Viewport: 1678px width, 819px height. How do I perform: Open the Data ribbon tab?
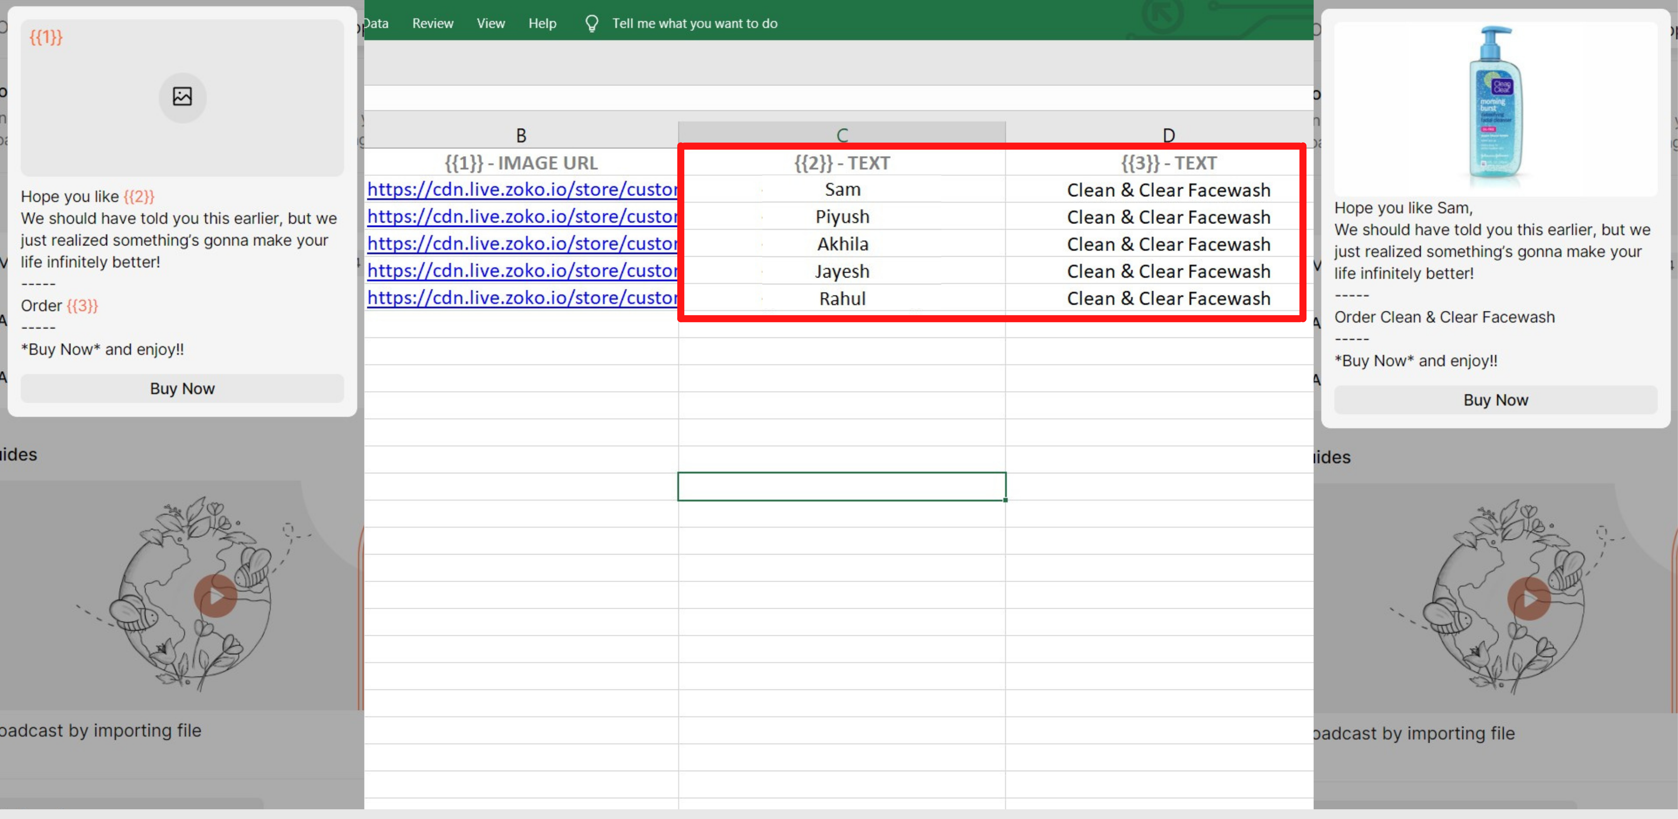pyautogui.click(x=377, y=24)
